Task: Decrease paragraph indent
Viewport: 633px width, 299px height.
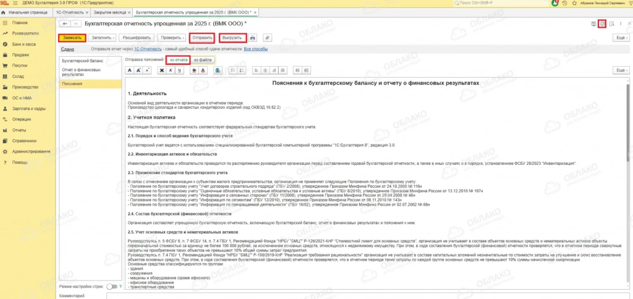Action: (x=298, y=70)
